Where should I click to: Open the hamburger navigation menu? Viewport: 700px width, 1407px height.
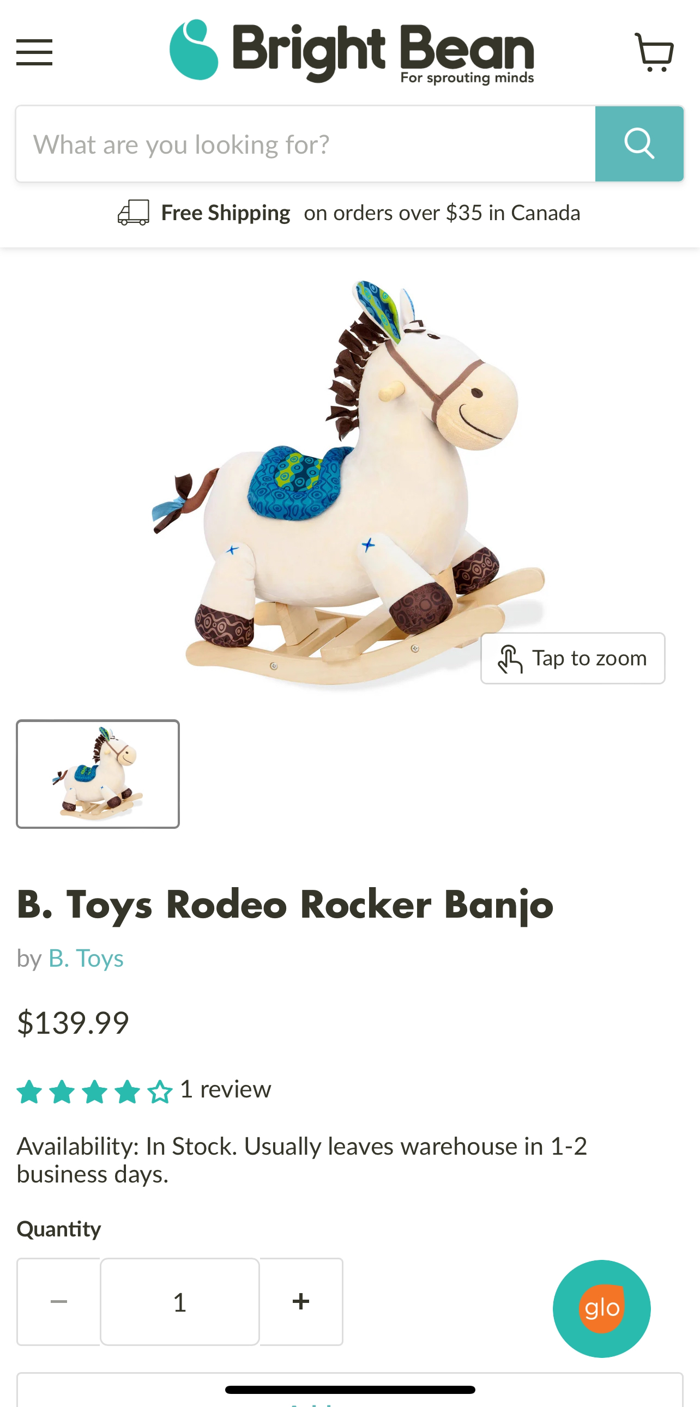coord(34,52)
